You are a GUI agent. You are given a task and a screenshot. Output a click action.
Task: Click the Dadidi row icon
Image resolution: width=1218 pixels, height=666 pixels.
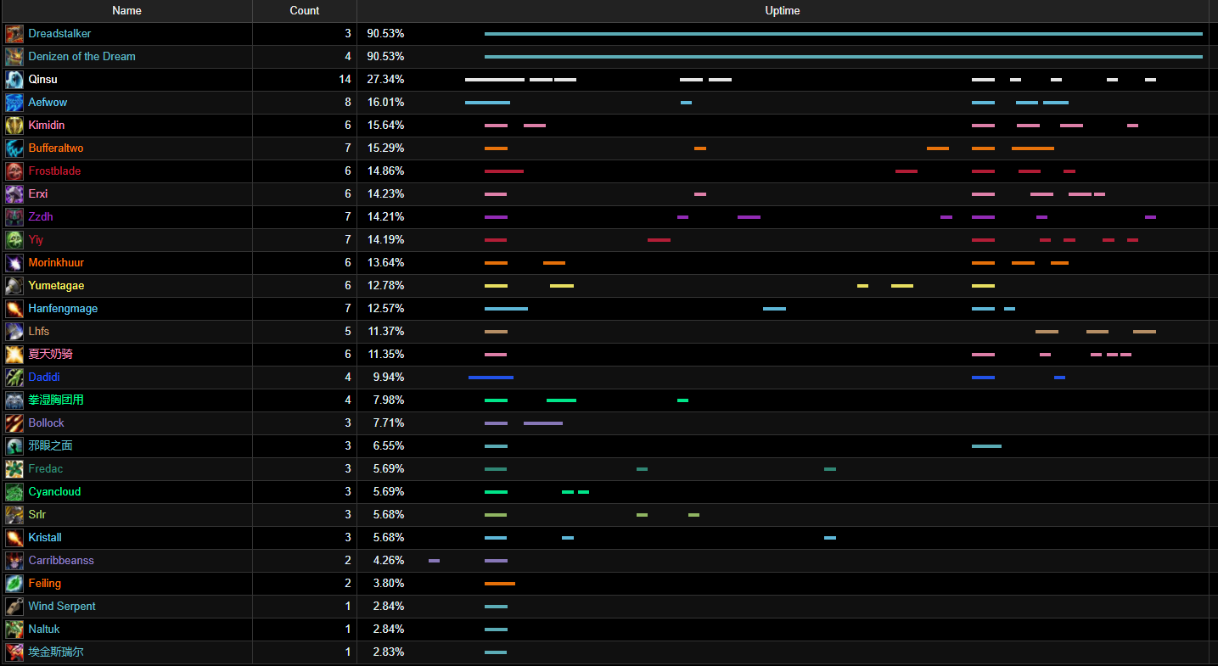pos(14,378)
